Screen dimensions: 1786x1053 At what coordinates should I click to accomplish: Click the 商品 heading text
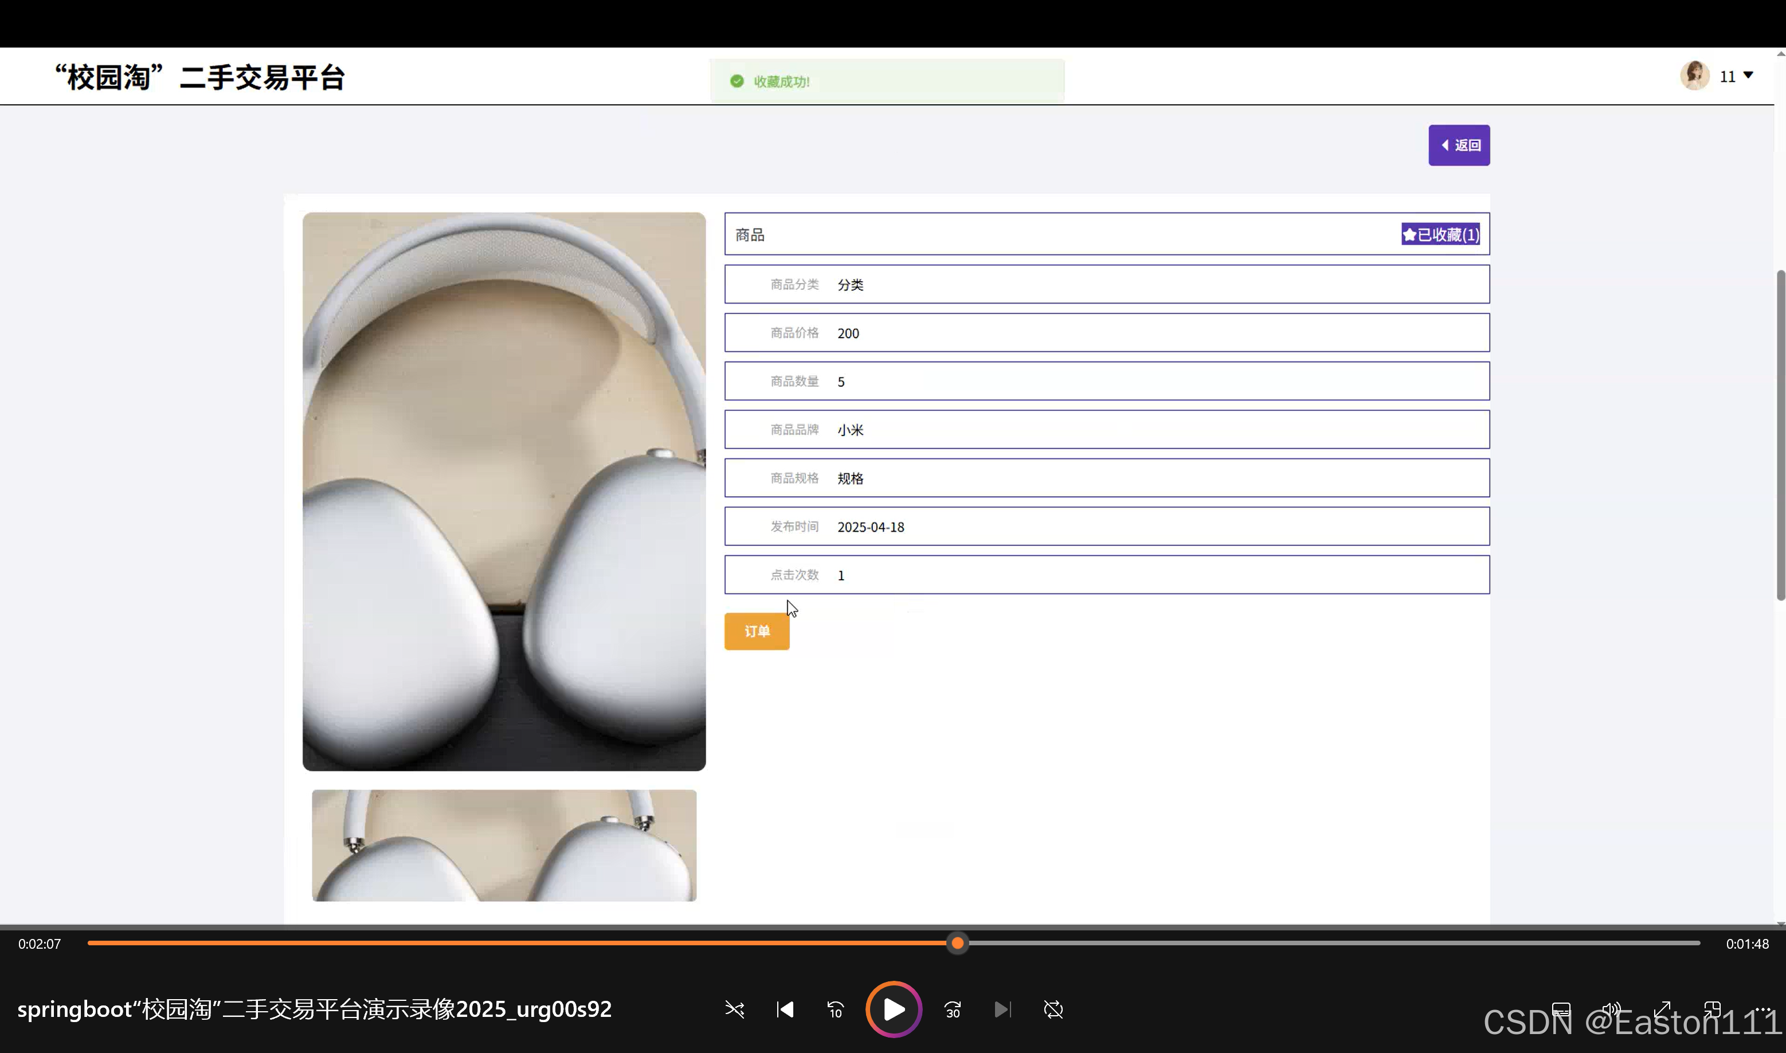[750, 235]
